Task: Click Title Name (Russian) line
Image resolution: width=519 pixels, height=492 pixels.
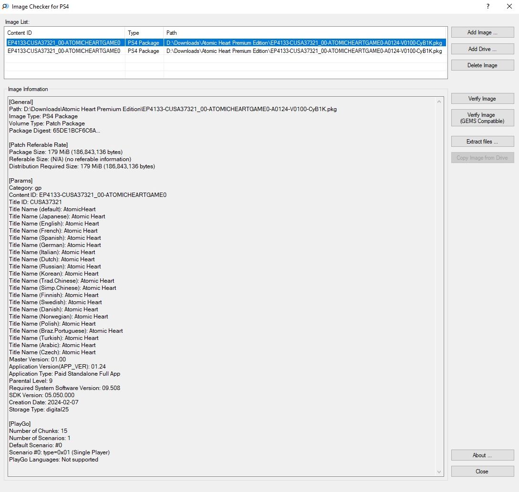Action: [55, 266]
